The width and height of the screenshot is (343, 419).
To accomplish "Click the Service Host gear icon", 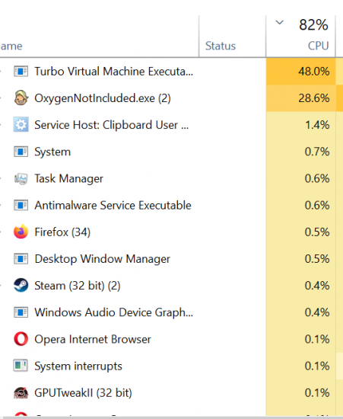I will point(21,124).
